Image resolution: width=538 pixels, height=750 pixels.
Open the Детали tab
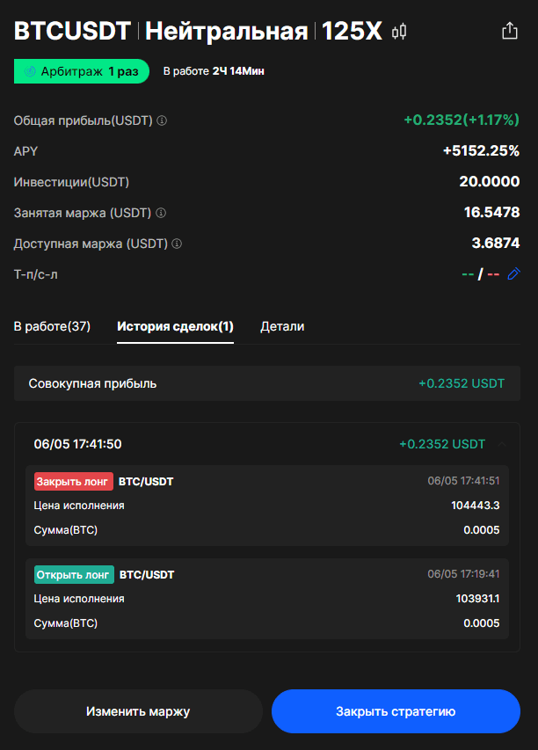282,326
